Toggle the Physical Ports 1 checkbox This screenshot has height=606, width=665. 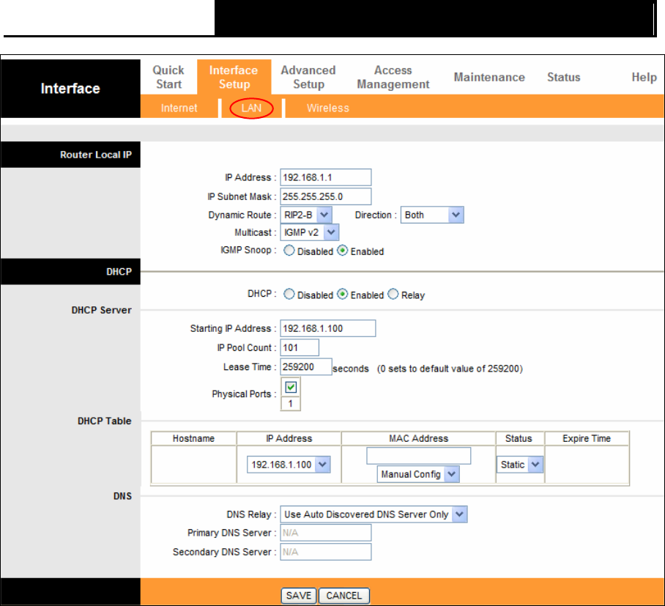[x=291, y=387]
